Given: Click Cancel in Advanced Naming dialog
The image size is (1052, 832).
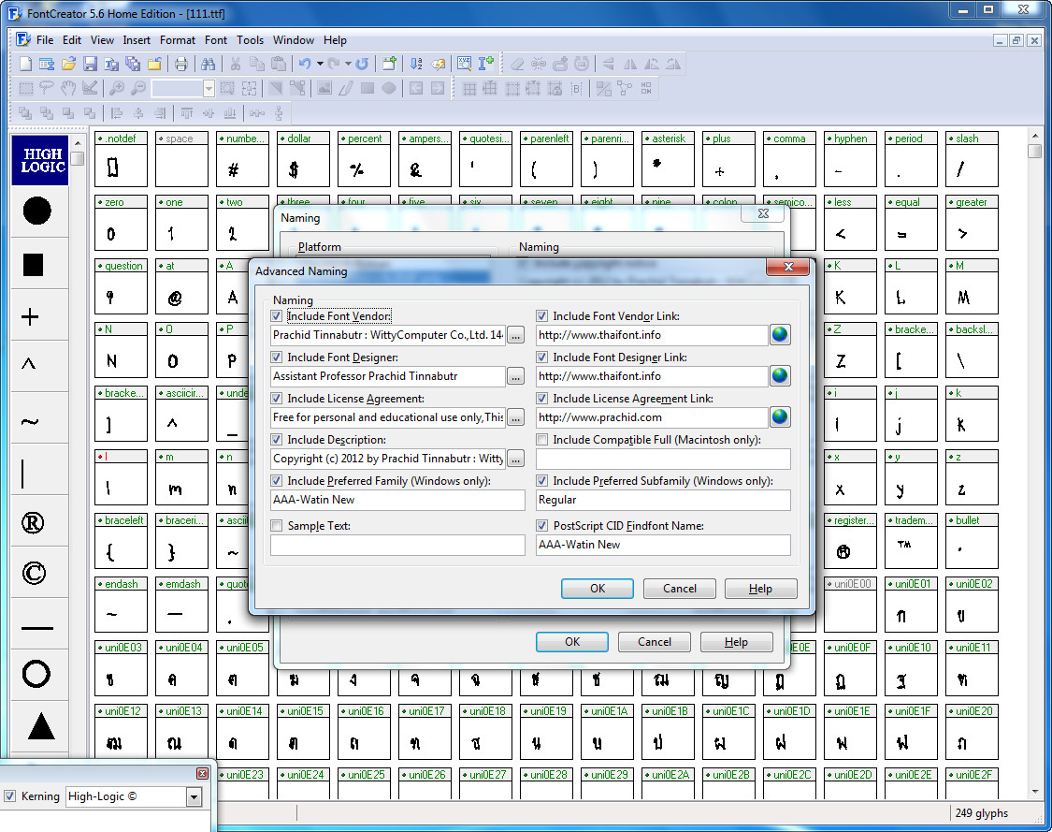Looking at the screenshot, I should click(x=680, y=589).
